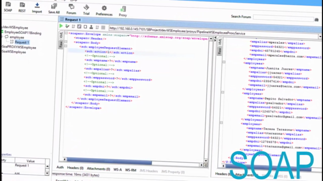Image resolution: width=323 pixels, height=181 pixels.
Task: Toggle the request/response splitter arrows
Action: tap(216, 39)
